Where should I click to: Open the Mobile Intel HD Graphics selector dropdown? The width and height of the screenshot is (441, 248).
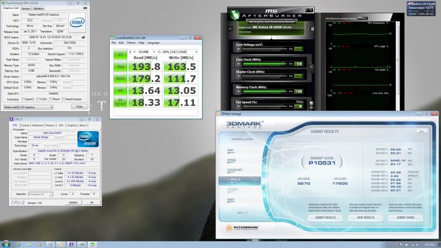click(28, 107)
